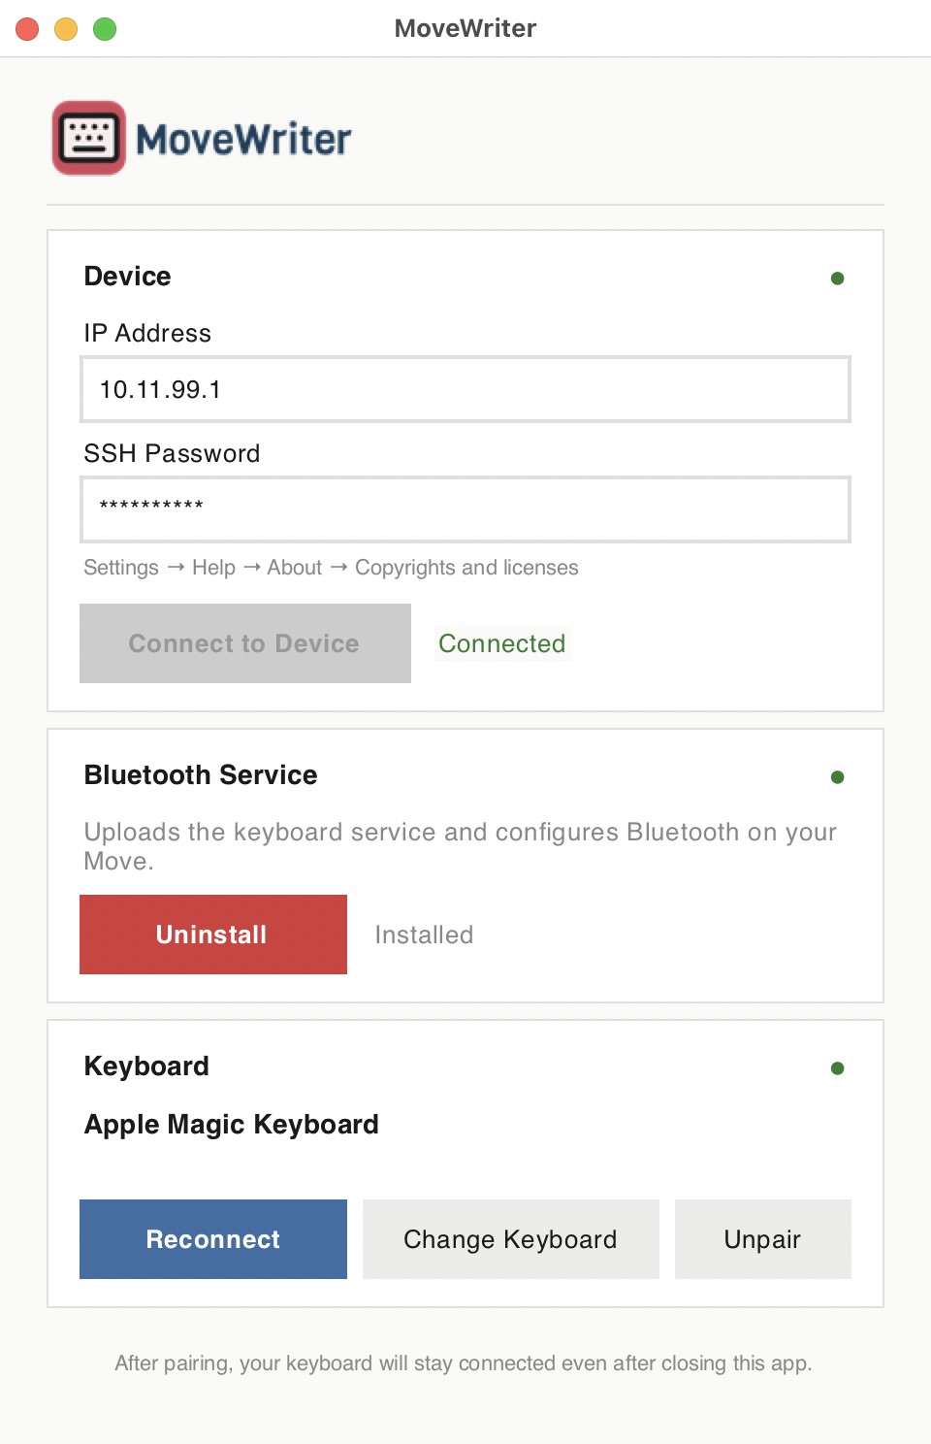This screenshot has height=1444, width=931.
Task: Minimize the MoveWriter window
Action: (x=65, y=29)
